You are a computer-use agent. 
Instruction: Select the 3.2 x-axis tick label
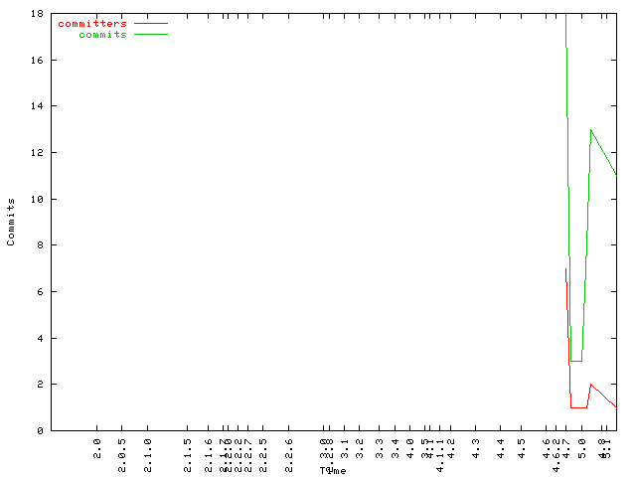click(360, 447)
